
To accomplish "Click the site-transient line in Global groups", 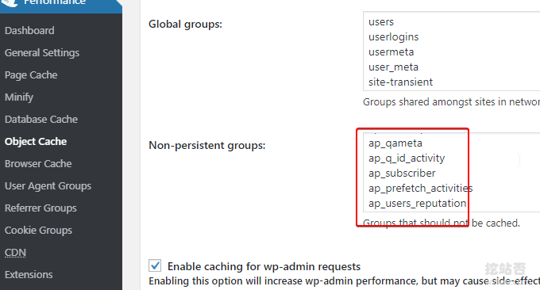I will 400,82.
